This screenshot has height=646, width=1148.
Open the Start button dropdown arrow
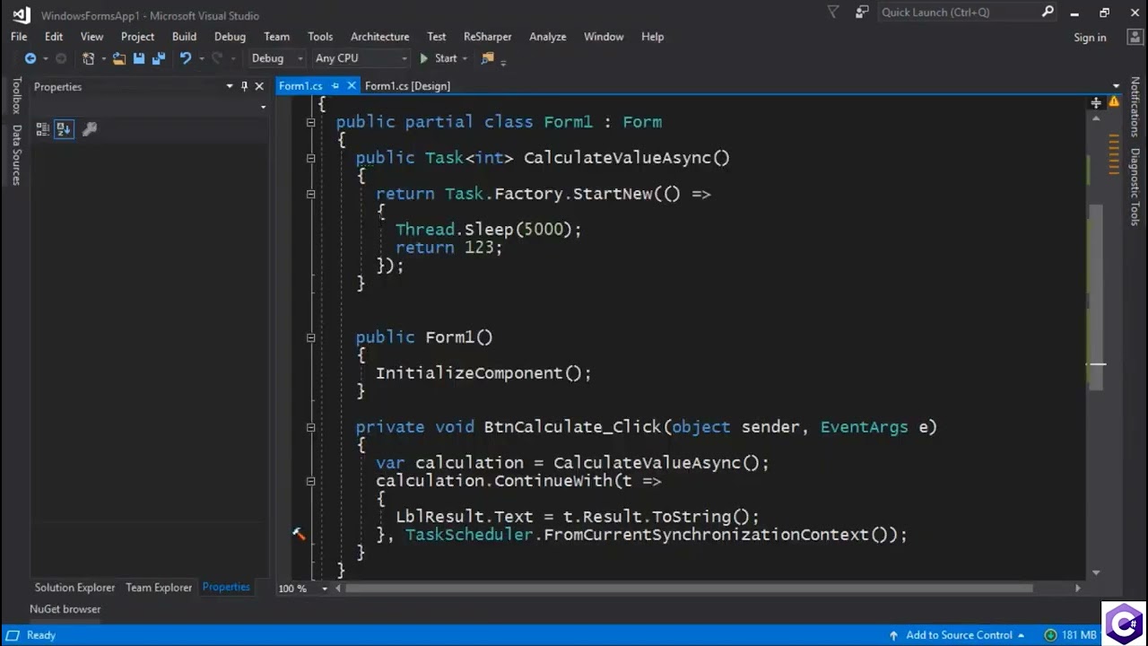pos(464,58)
